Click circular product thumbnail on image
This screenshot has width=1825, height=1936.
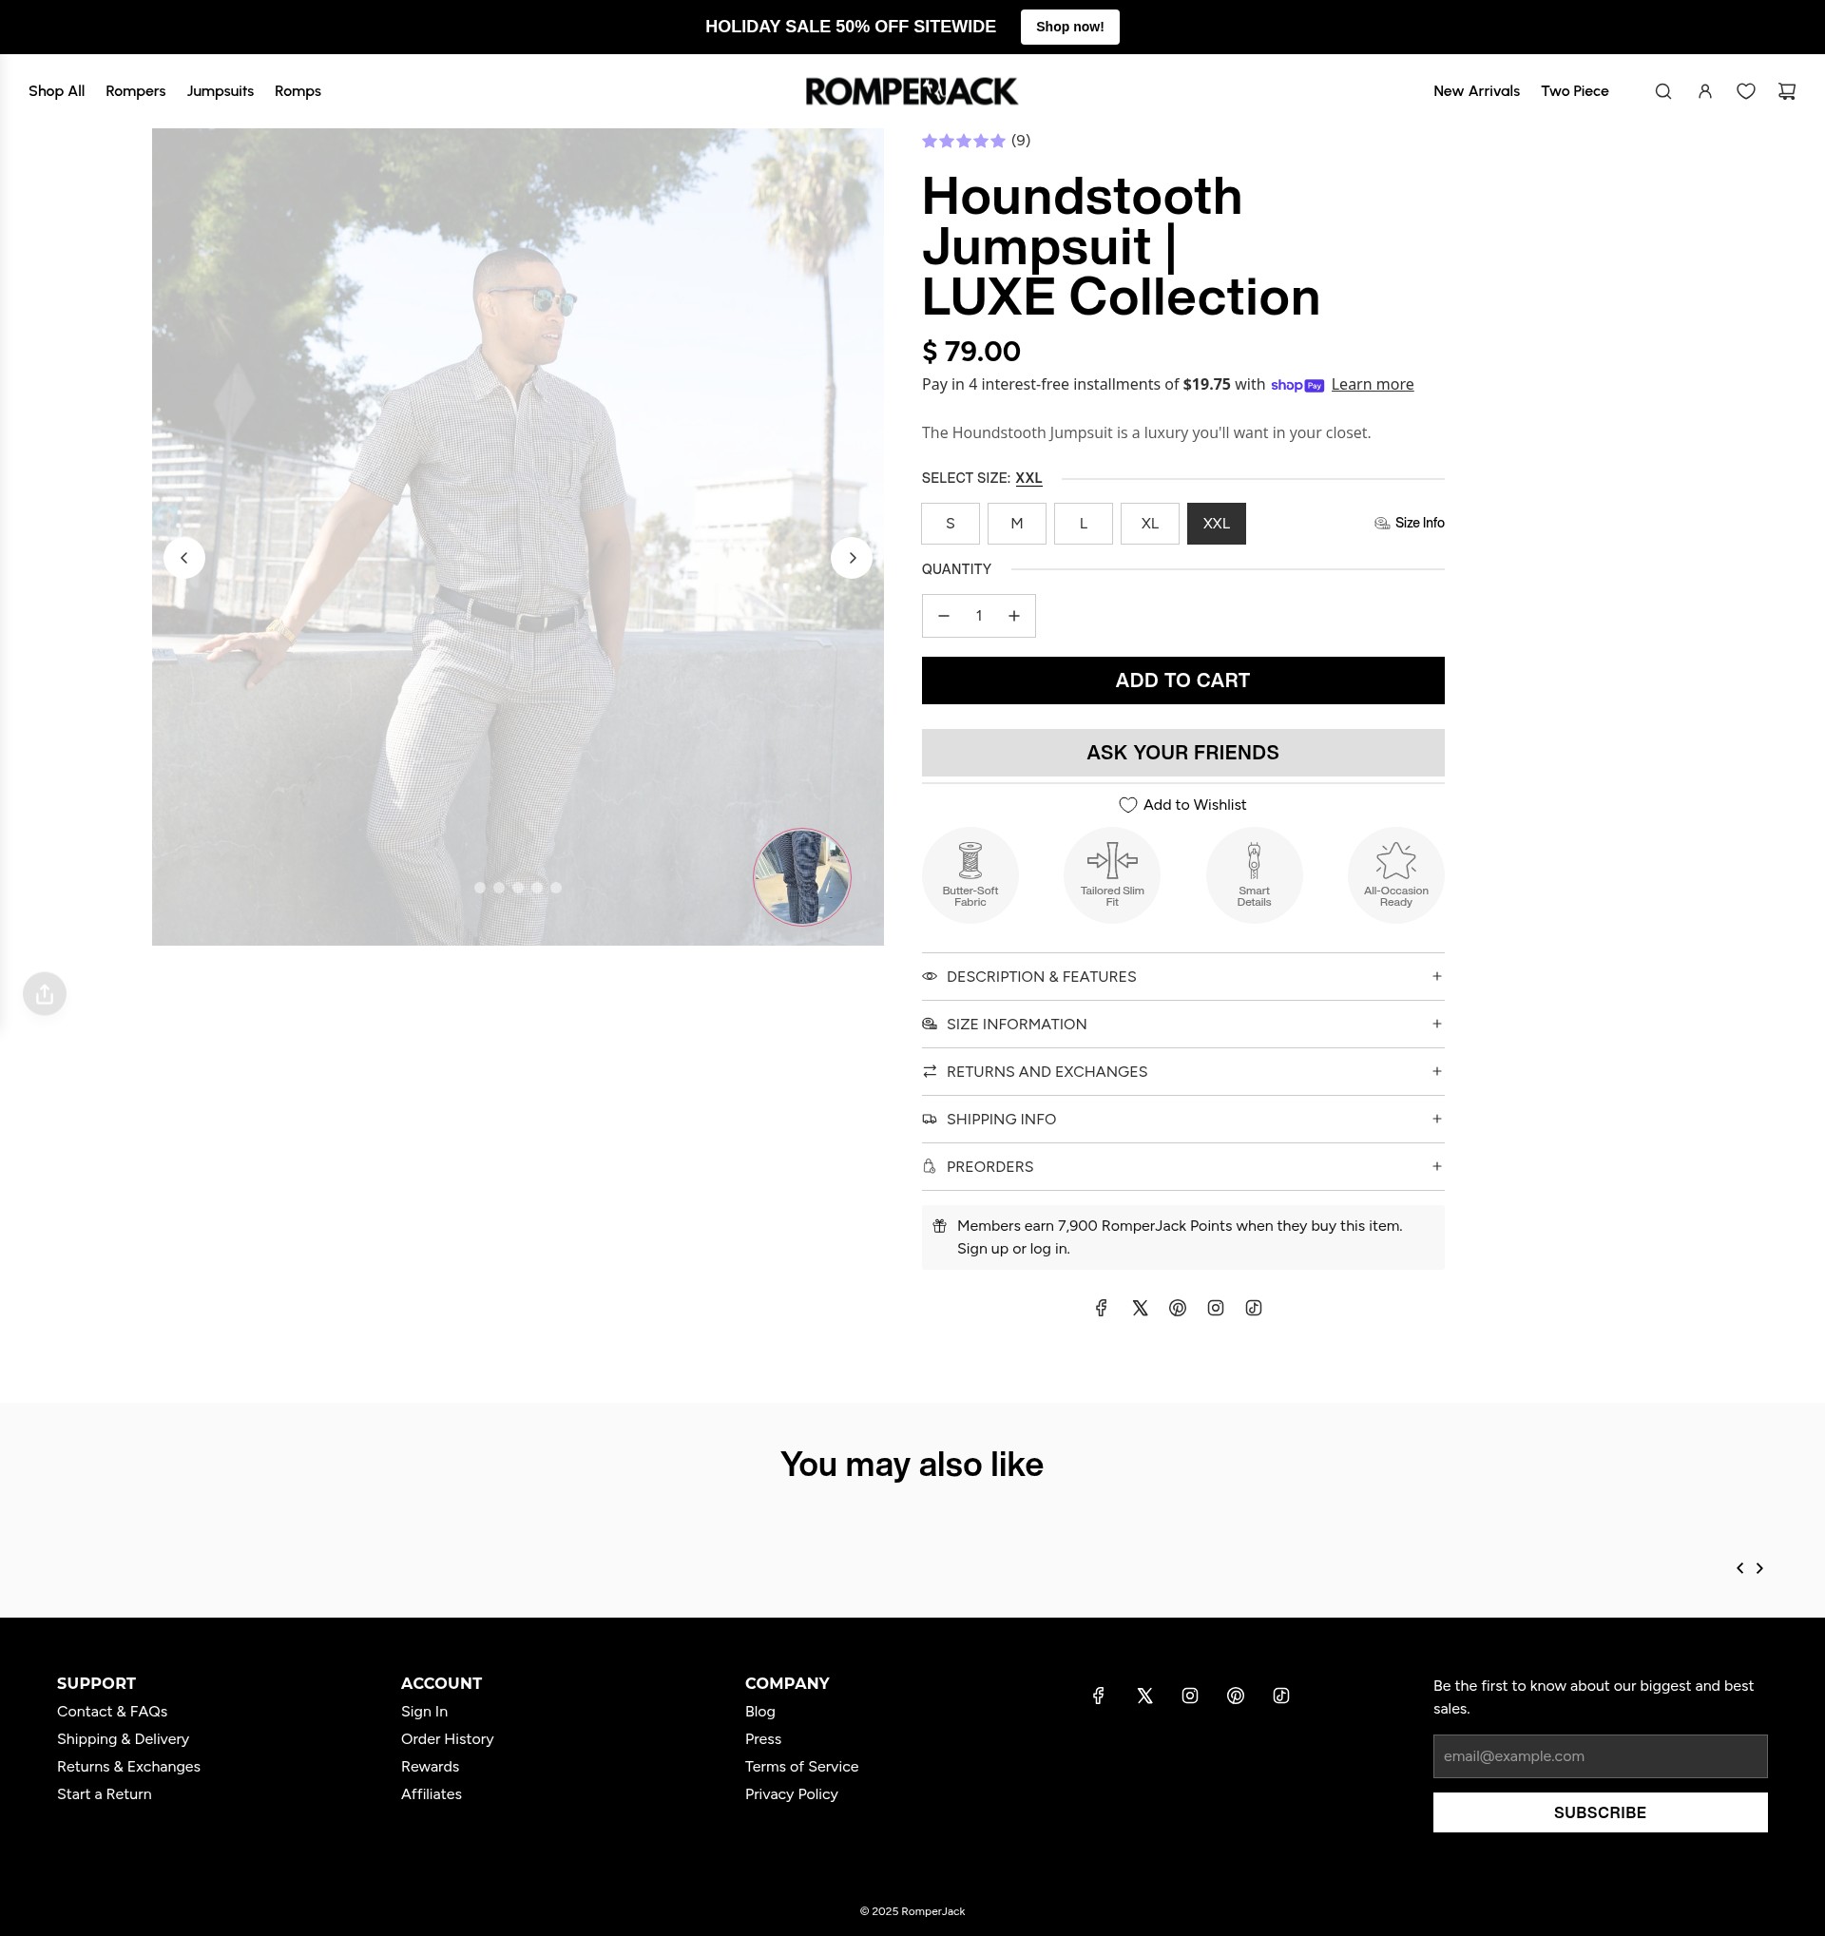(x=802, y=877)
